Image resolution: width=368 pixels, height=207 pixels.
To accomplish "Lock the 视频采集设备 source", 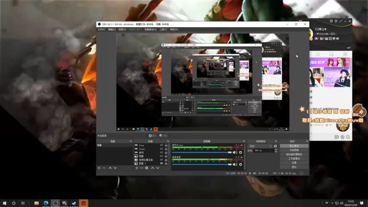I will (x=166, y=160).
